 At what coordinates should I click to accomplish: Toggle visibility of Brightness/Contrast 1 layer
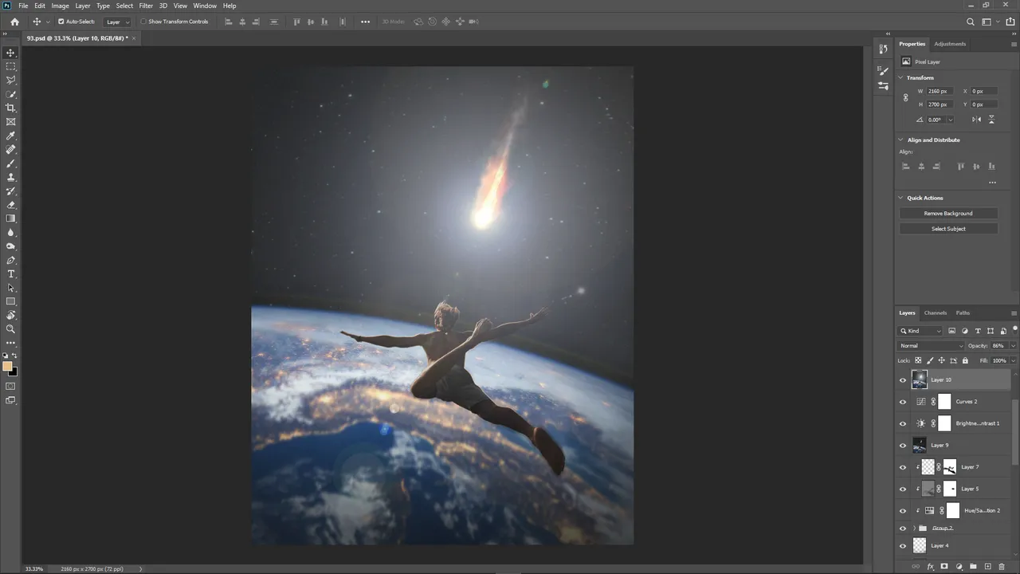[x=903, y=423]
